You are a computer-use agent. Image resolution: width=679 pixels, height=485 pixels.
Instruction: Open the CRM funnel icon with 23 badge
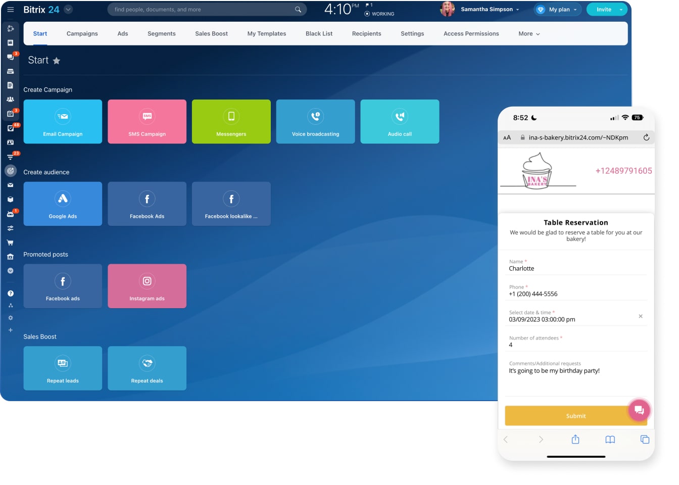11,156
